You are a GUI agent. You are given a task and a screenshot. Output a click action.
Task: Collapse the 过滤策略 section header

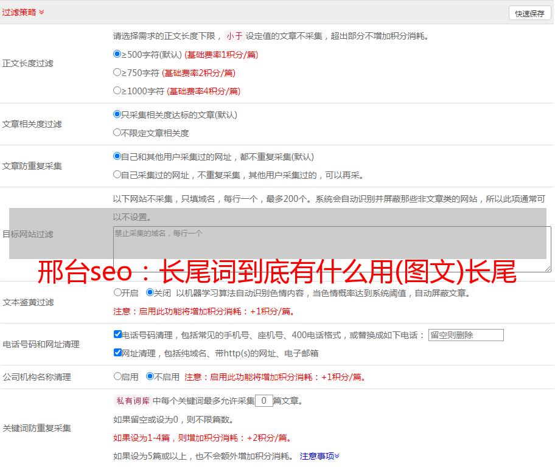tap(23, 12)
